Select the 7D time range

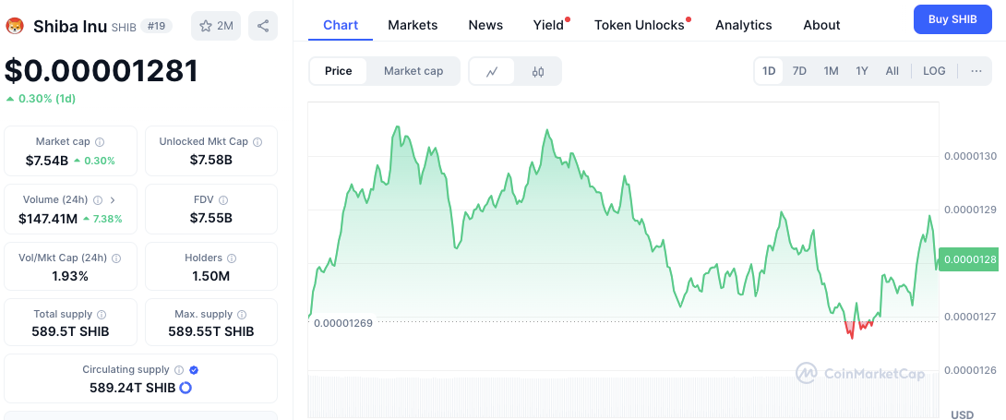tap(799, 71)
